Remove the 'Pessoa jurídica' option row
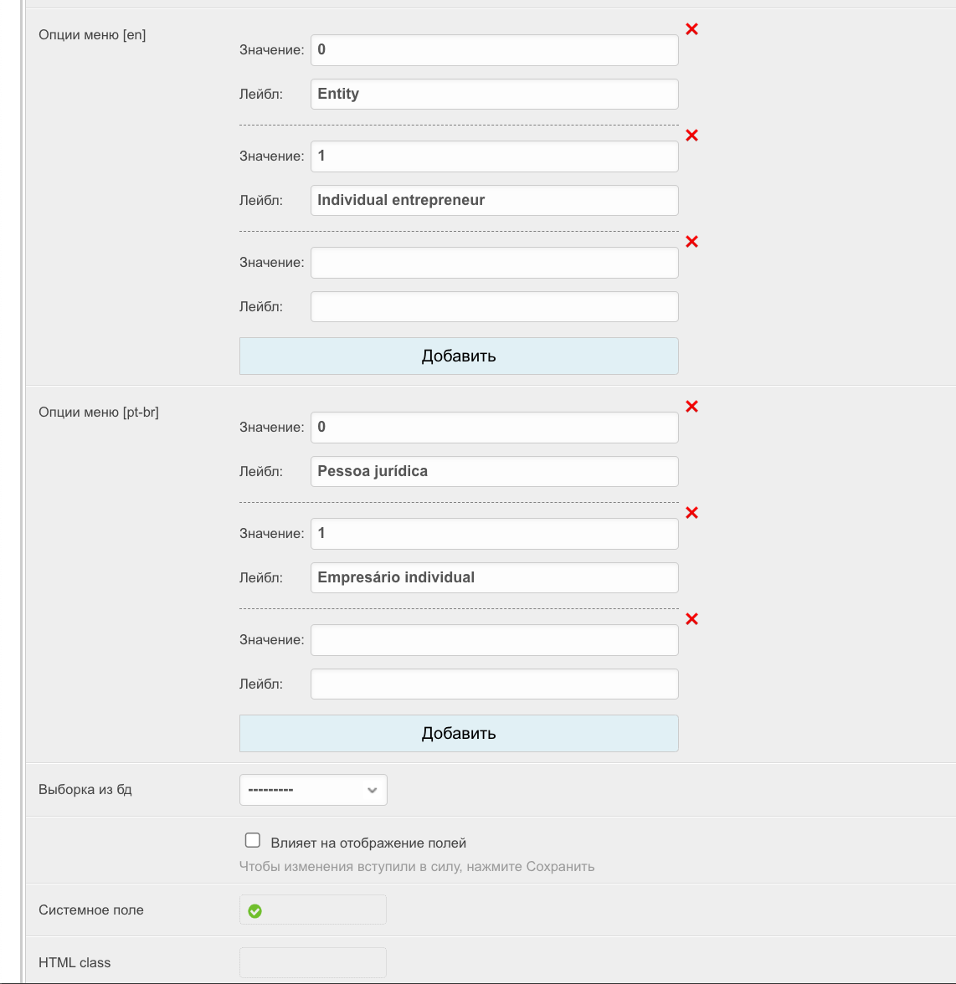Screen dimensions: 956x984 tap(691, 407)
